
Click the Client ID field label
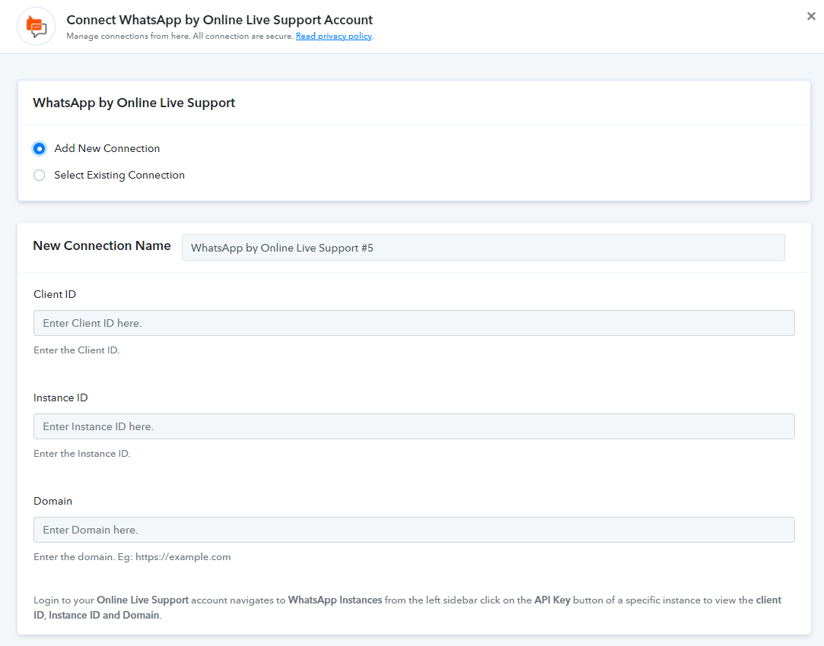(x=55, y=294)
